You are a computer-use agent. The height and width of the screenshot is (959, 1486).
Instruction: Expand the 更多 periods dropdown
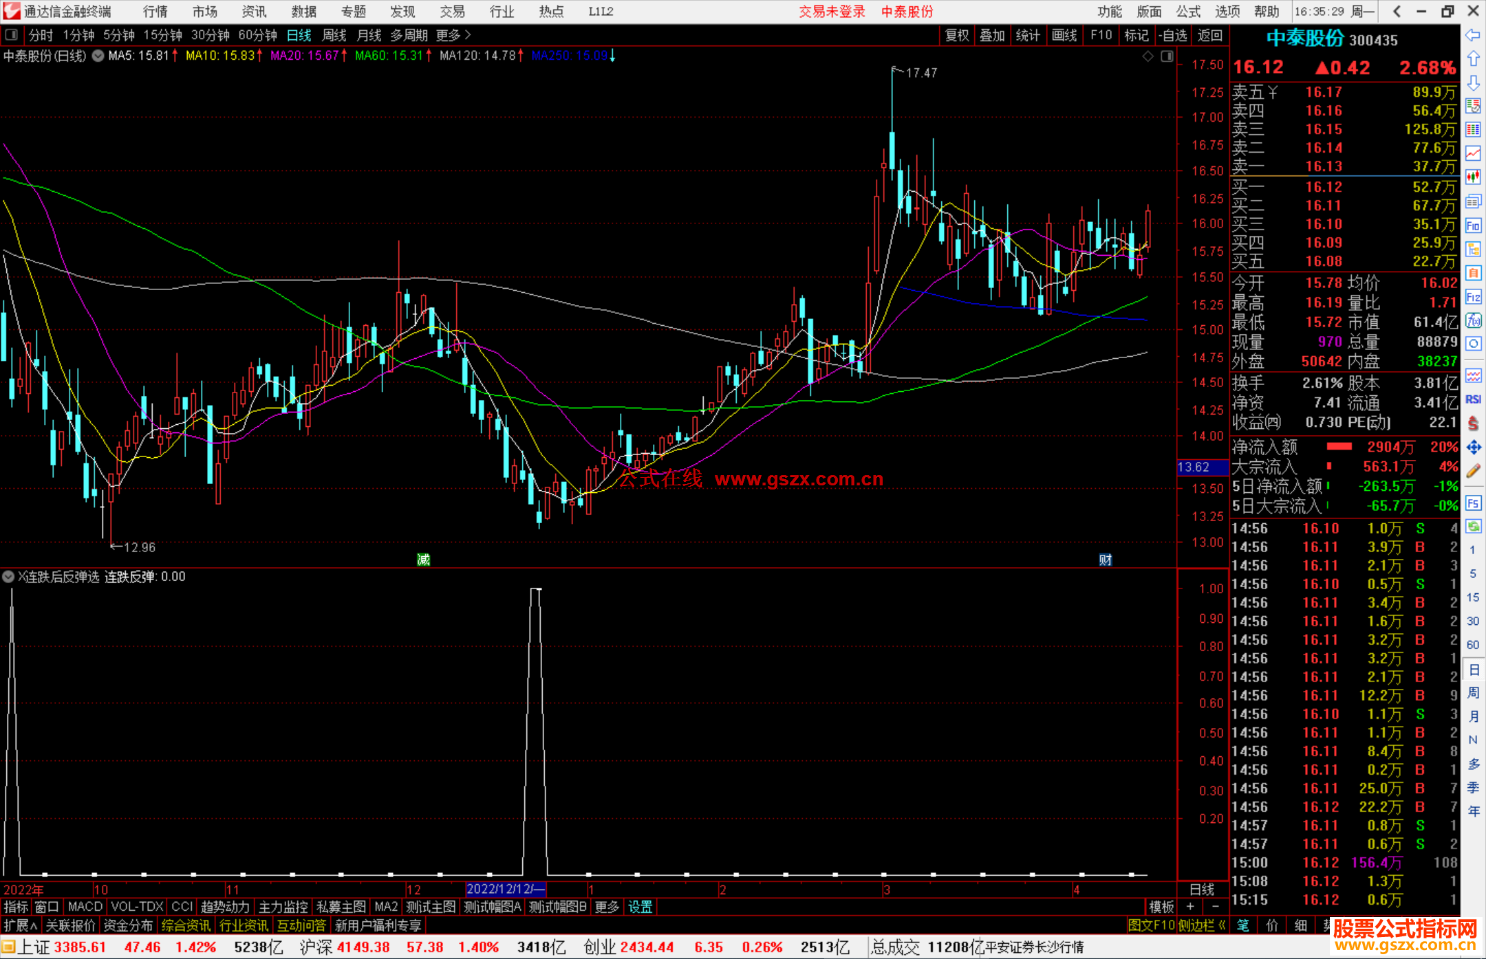click(x=453, y=35)
